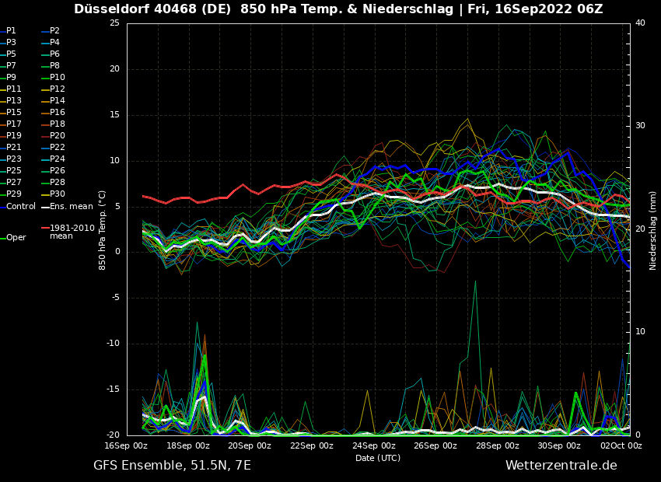
Task: Click the Date (UTC) axis label
Action: 378,458
